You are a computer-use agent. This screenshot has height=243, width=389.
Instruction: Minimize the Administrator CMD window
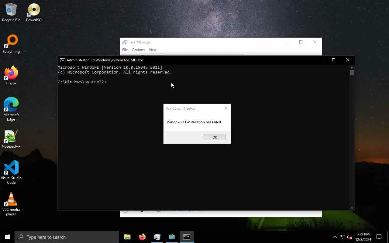coord(320,60)
